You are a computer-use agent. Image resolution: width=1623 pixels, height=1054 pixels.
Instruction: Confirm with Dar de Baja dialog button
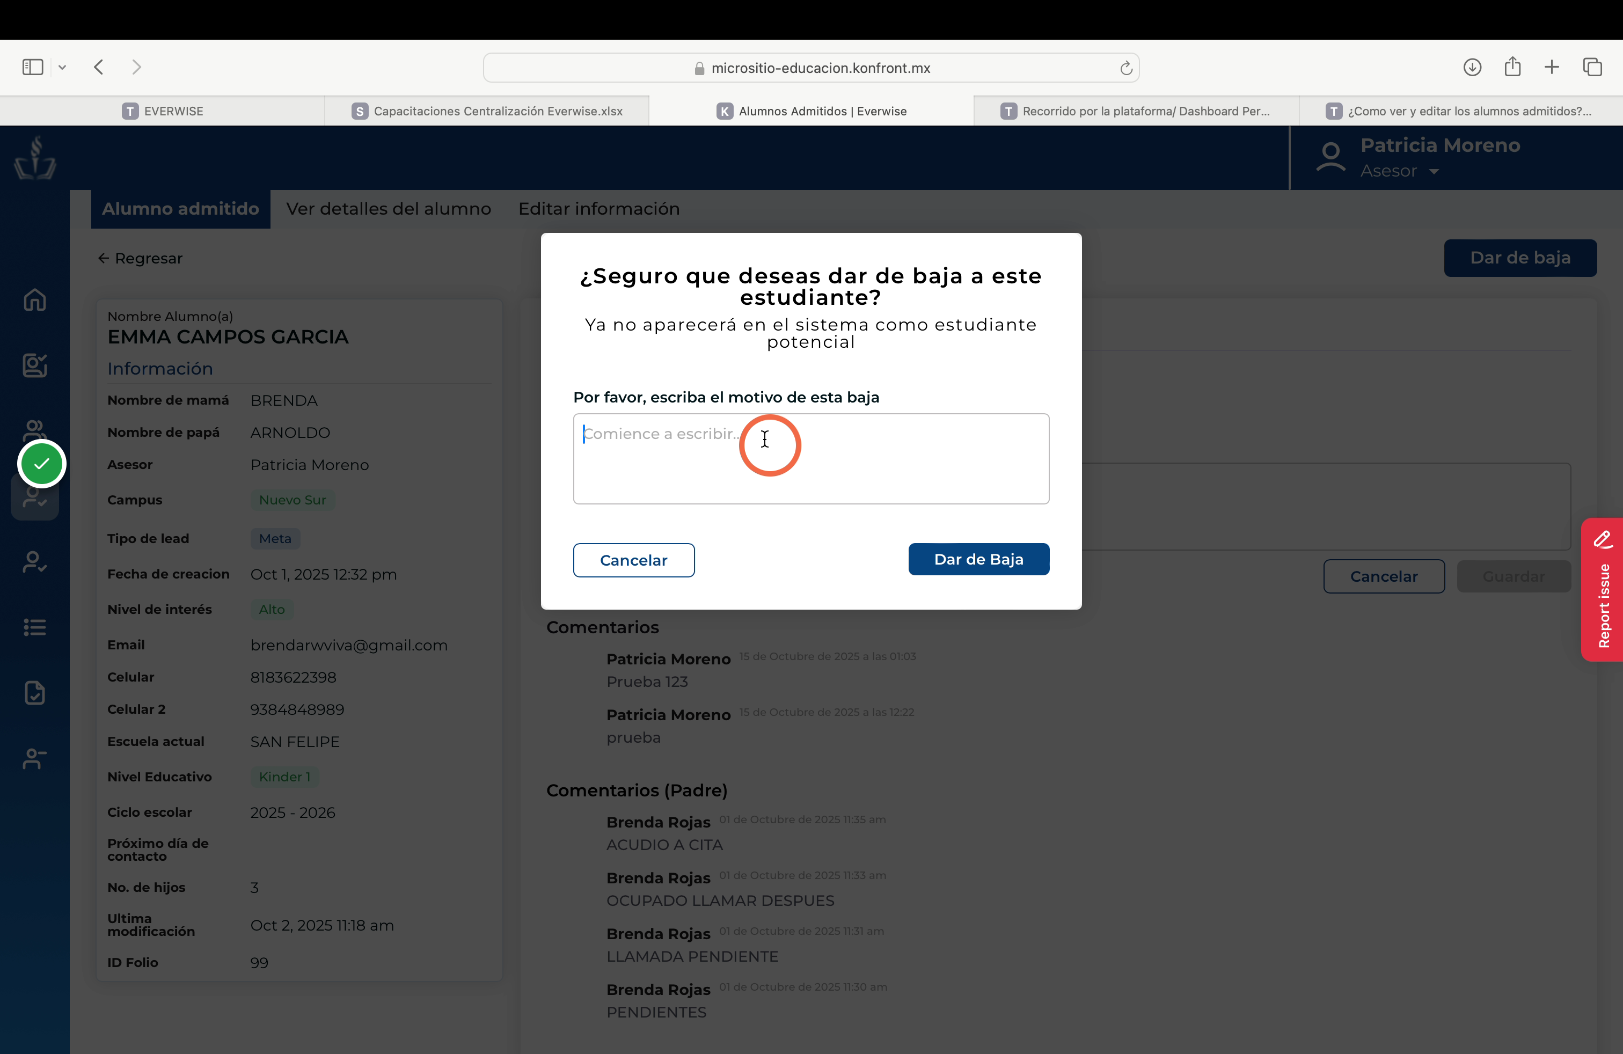(978, 559)
